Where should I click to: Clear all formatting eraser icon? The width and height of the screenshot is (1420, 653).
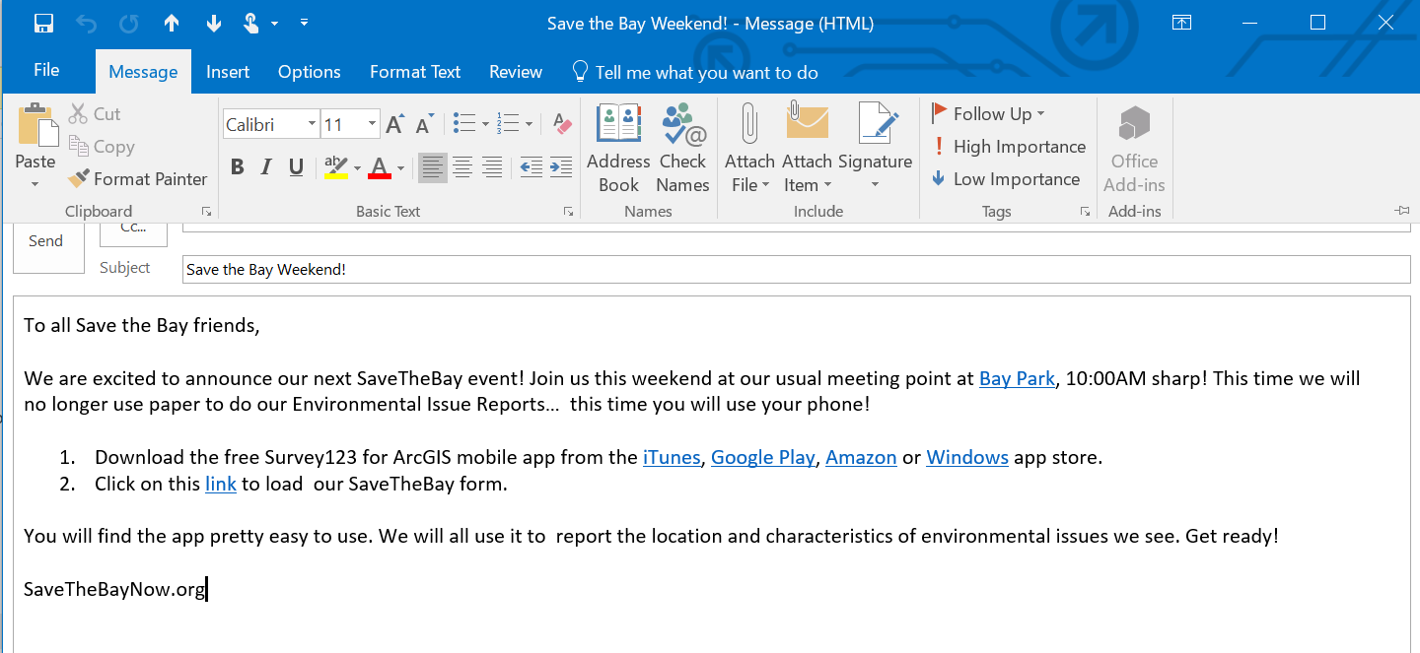pos(562,124)
